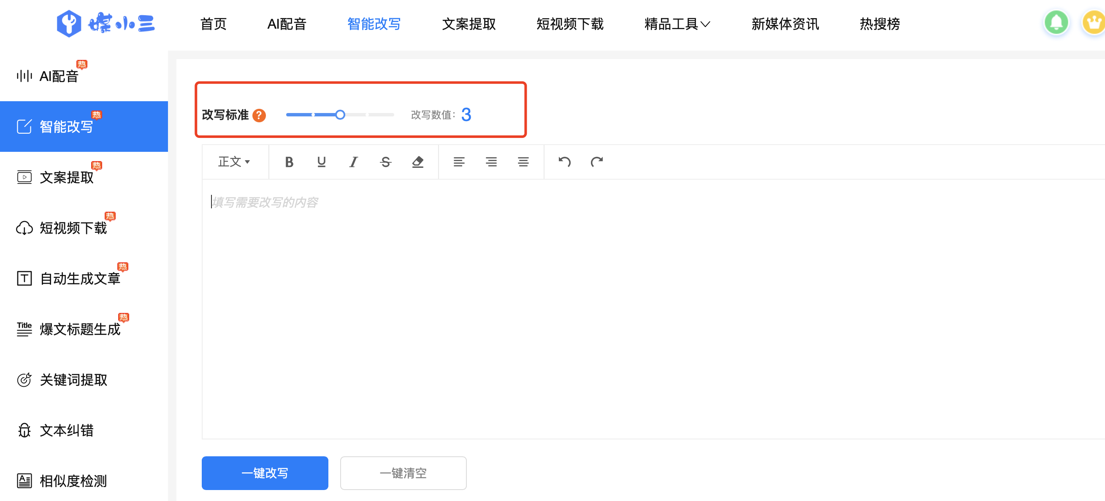Click the 爆文标题生成 Title icon
This screenshot has width=1105, height=501.
tap(24, 329)
